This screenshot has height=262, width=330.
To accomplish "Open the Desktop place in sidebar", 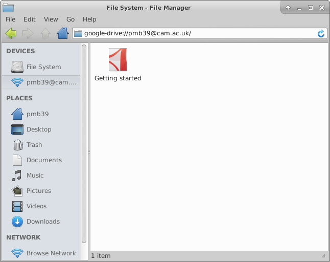I will [x=38, y=129].
